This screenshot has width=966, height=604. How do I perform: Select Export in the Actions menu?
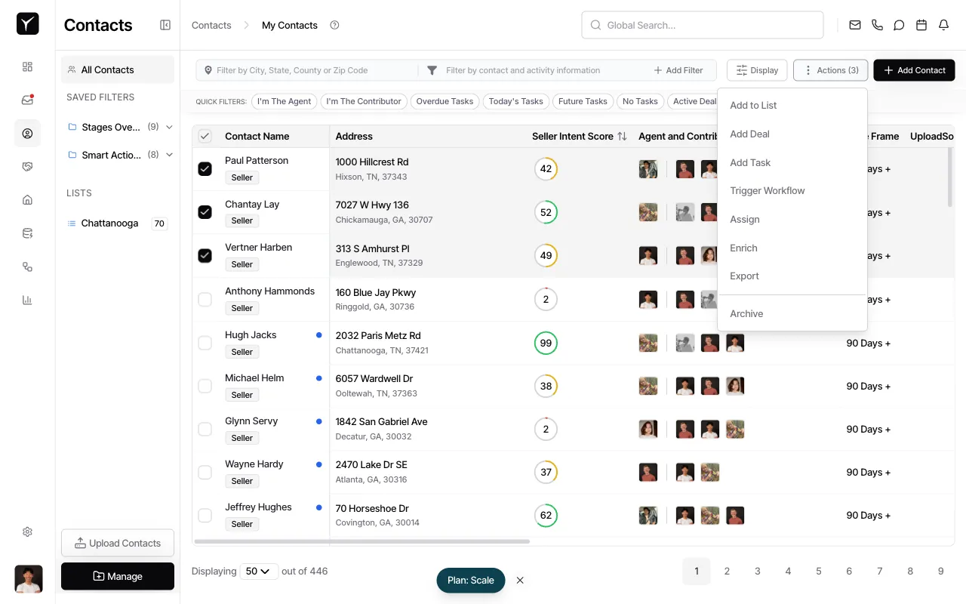744,276
